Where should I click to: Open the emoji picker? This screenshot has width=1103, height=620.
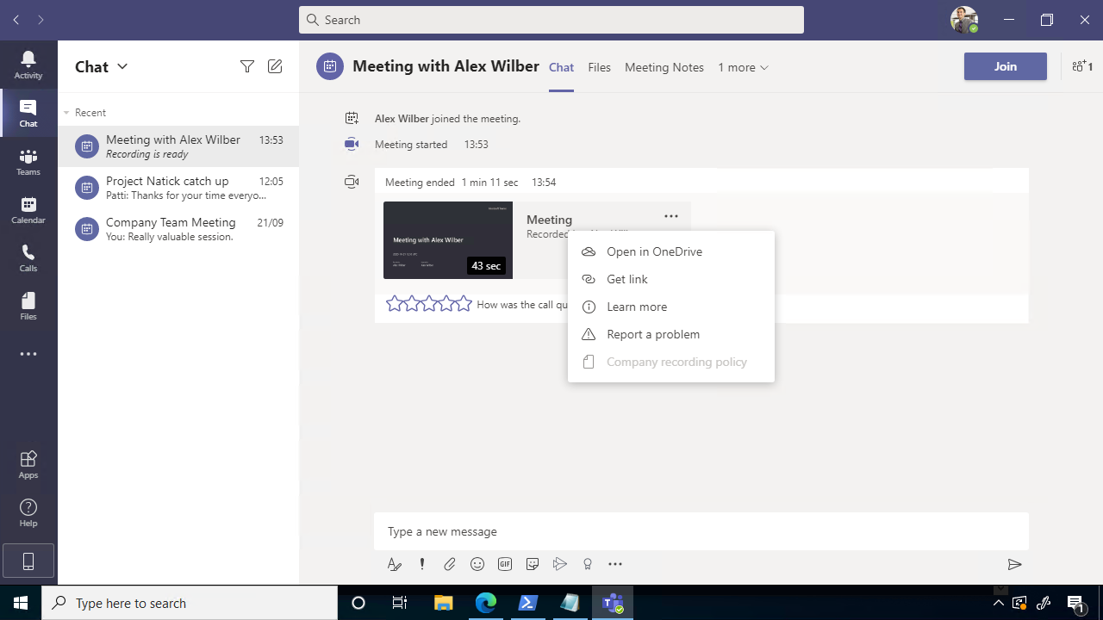pos(477,564)
